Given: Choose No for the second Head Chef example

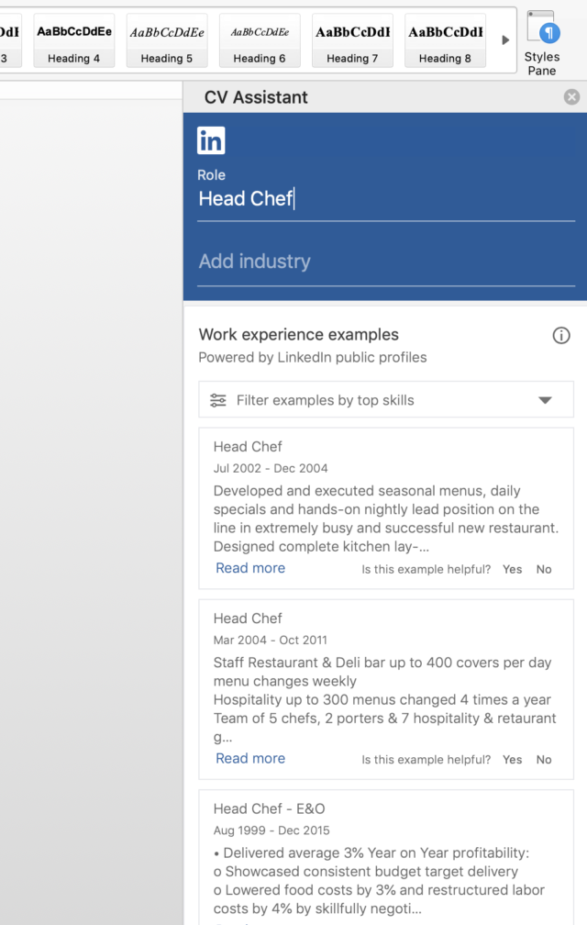Looking at the screenshot, I should [544, 759].
